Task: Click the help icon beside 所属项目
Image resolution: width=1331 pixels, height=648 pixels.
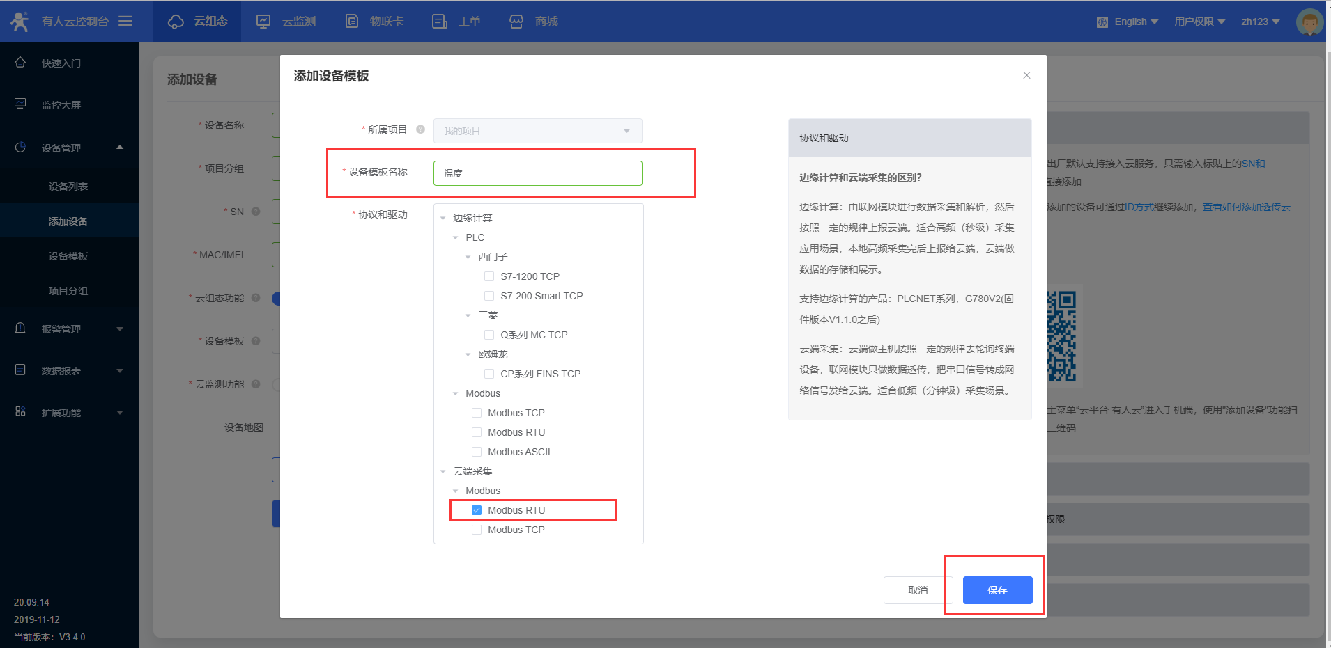Action: [x=420, y=129]
